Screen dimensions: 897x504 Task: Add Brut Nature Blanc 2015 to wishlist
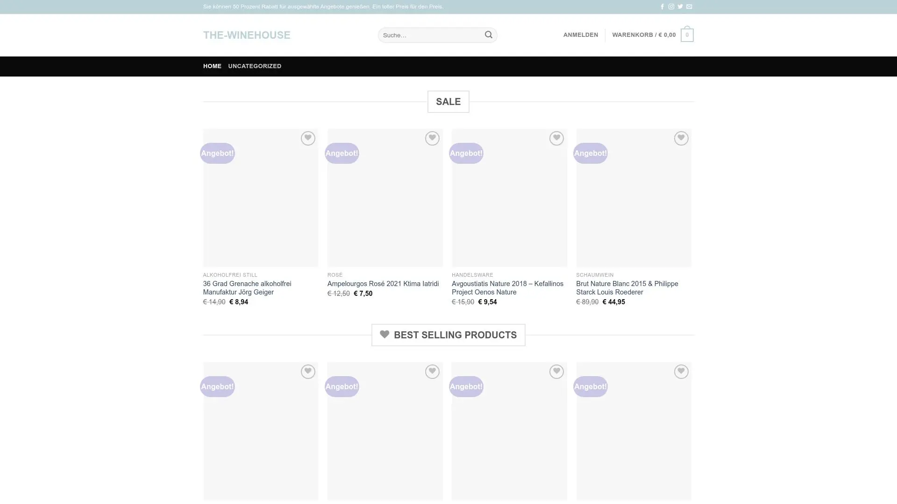point(681,138)
